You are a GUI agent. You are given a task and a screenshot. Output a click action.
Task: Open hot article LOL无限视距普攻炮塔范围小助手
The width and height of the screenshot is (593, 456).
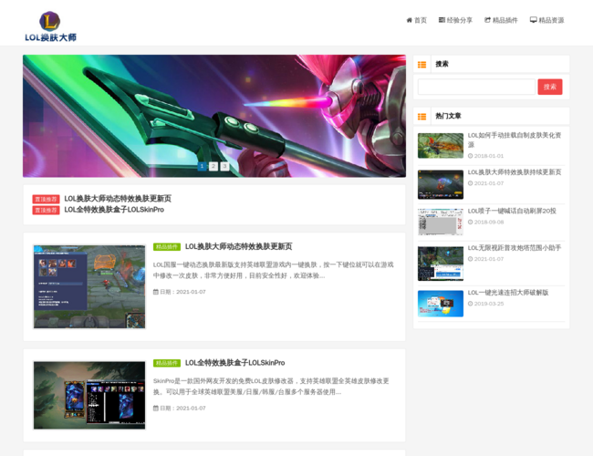click(515, 248)
